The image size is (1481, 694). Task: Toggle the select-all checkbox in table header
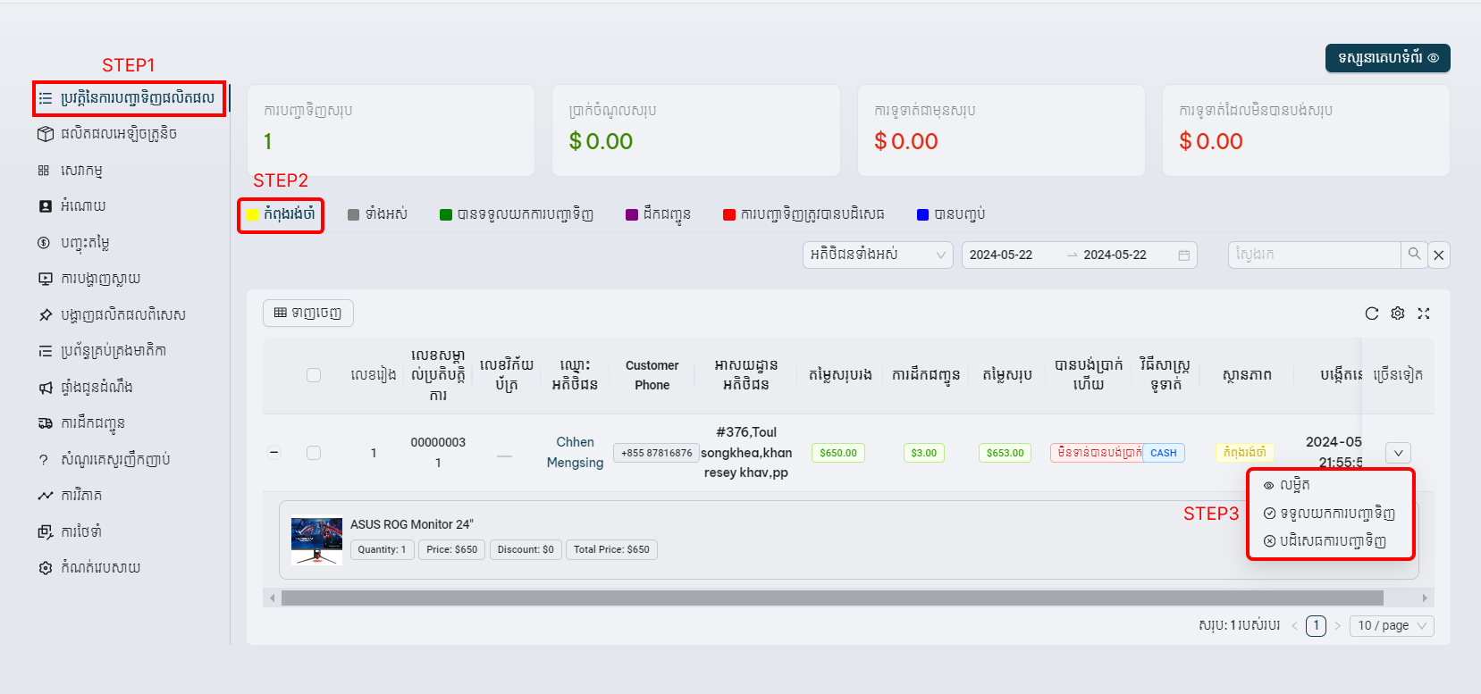point(314,375)
